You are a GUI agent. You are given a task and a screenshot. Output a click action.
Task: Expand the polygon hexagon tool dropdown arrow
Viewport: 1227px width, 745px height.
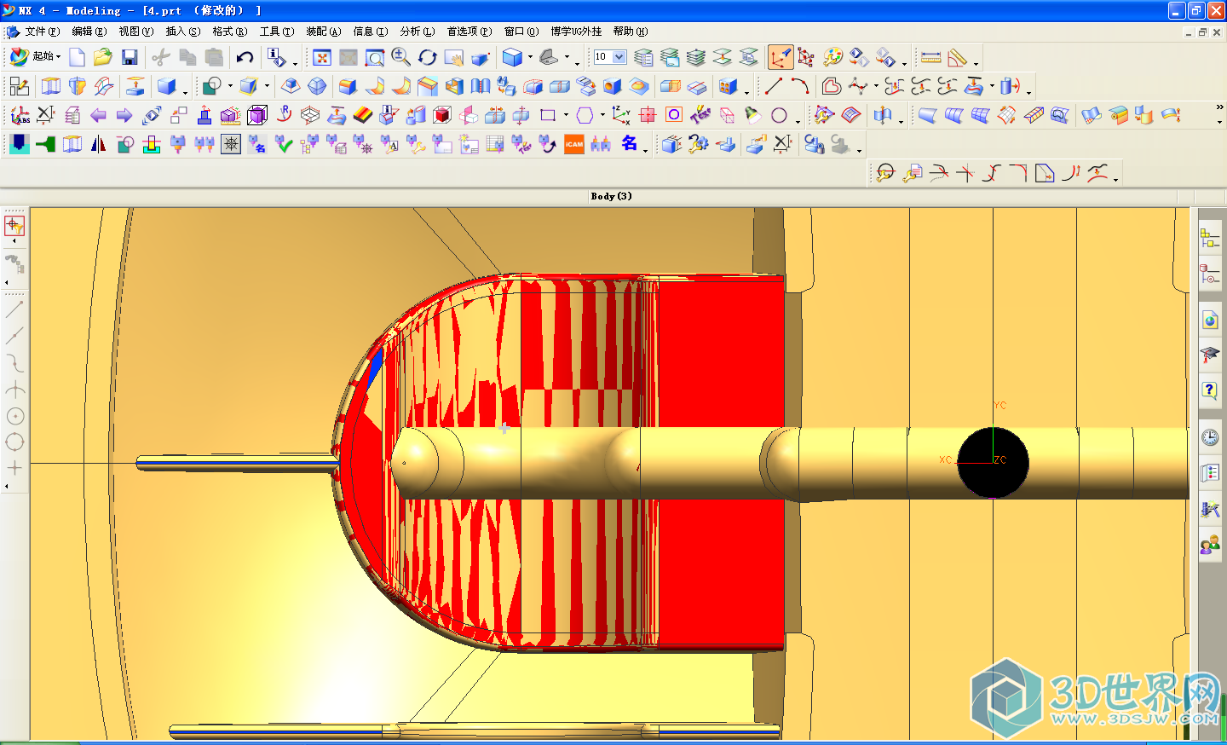pos(602,115)
